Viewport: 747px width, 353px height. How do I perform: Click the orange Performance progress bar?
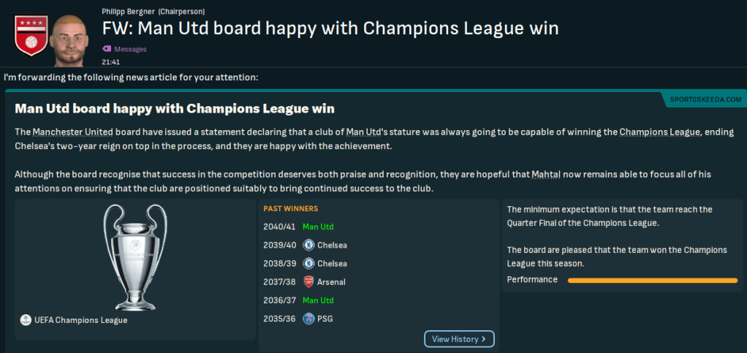tap(652, 280)
